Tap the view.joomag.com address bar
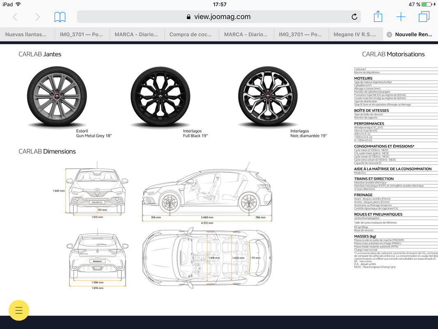 (219, 17)
